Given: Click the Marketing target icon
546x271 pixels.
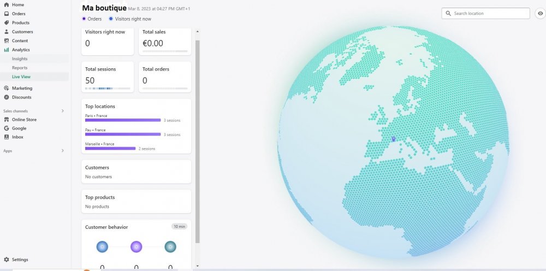Looking at the screenshot, I should (x=6, y=88).
